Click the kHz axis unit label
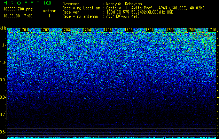219x139 pixels. click(3, 28)
